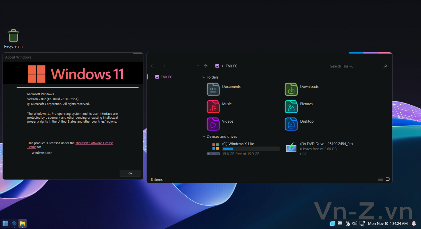Select the DVD Drive D: icon

pos(291,147)
